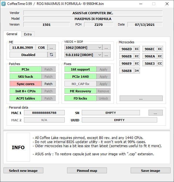
Task: Click the SN EMPTY field
Action: click(111, 113)
